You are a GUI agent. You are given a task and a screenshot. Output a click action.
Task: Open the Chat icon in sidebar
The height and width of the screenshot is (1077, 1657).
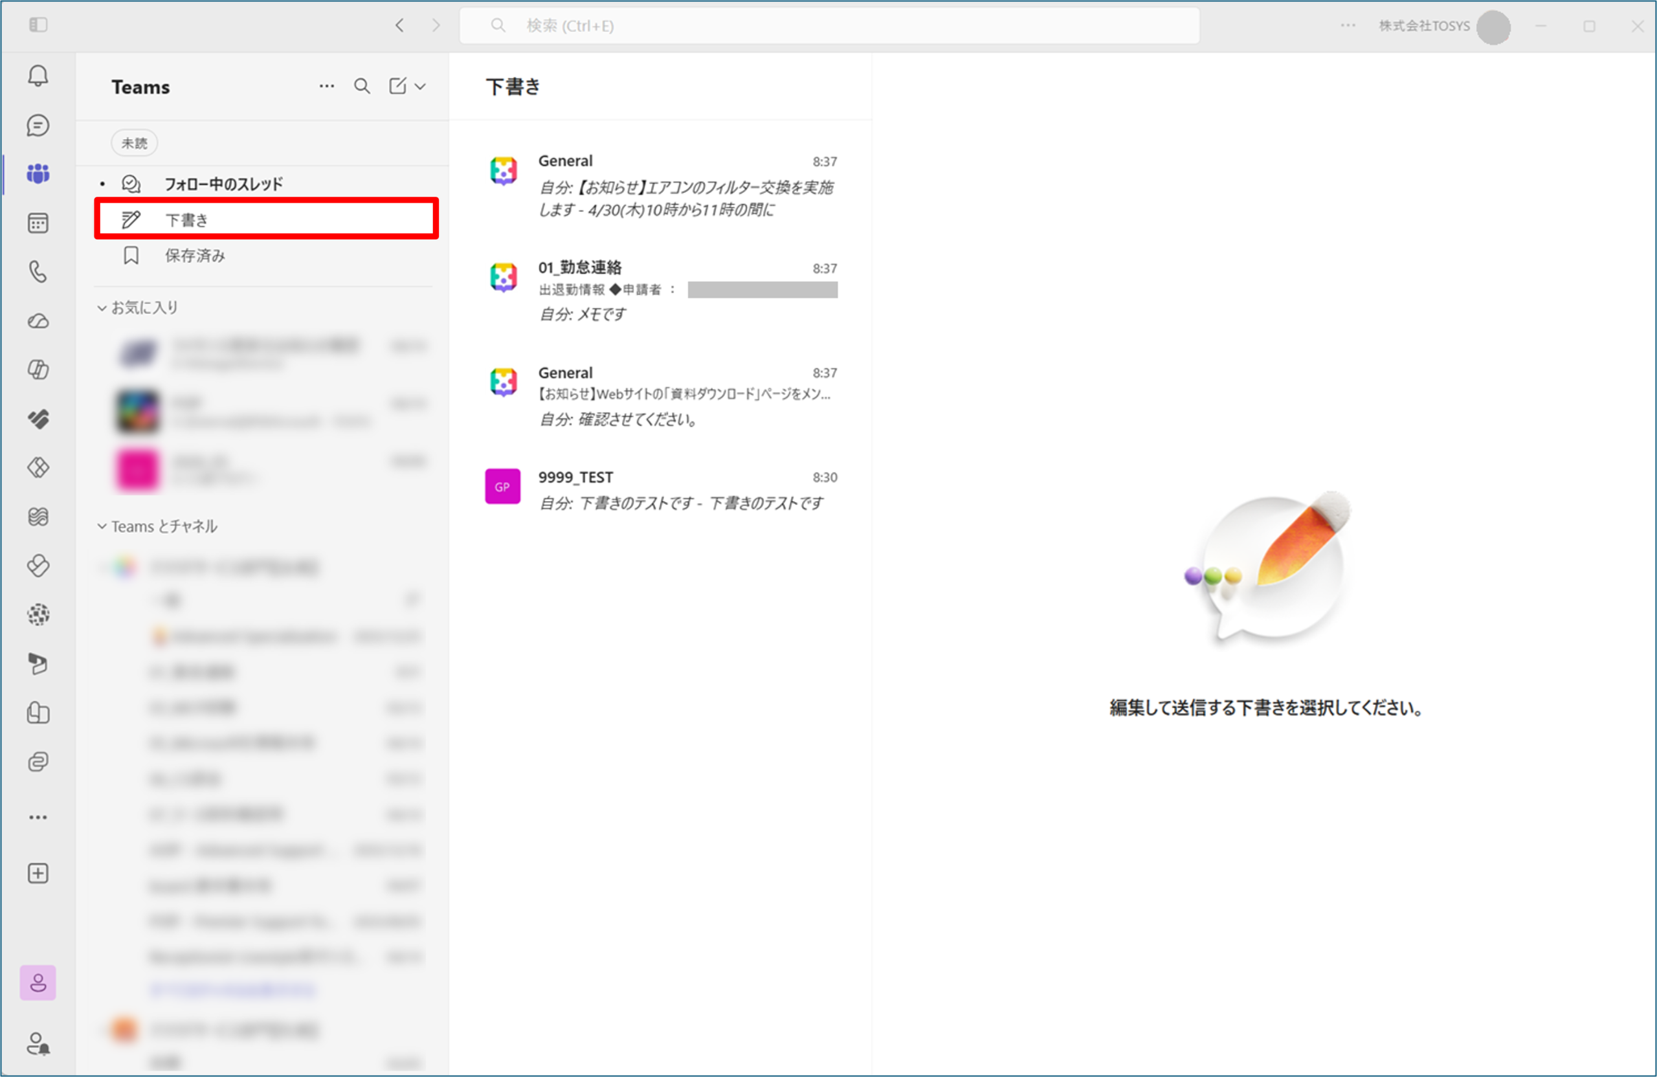click(38, 126)
